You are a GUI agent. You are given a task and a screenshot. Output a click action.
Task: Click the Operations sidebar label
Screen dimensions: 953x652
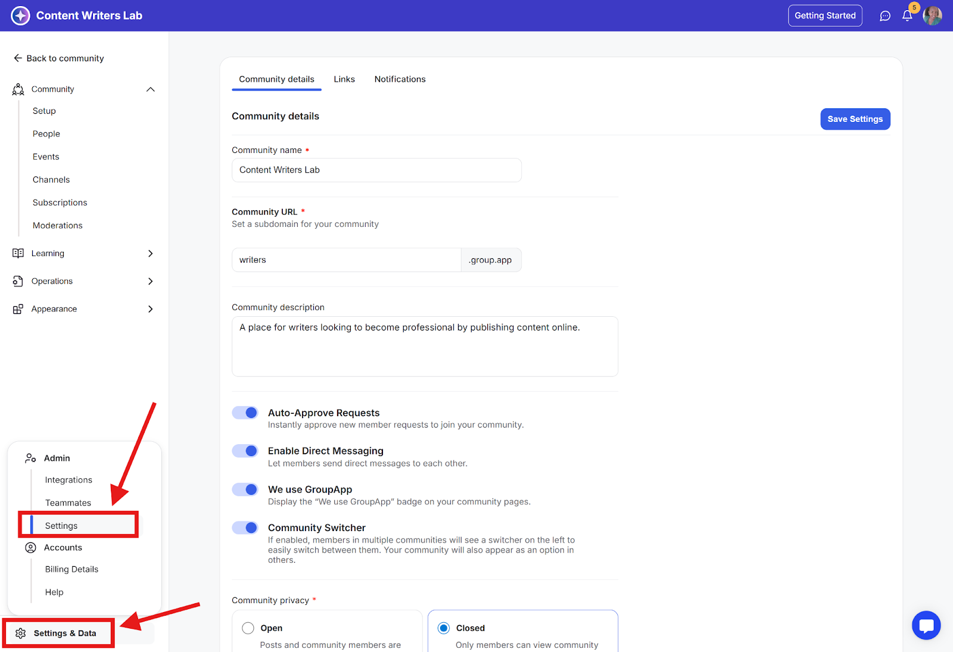(52, 281)
